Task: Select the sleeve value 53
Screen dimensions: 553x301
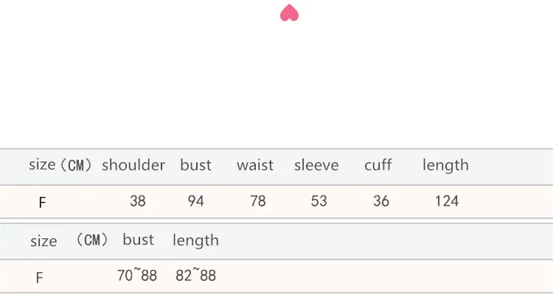Action: tap(319, 201)
